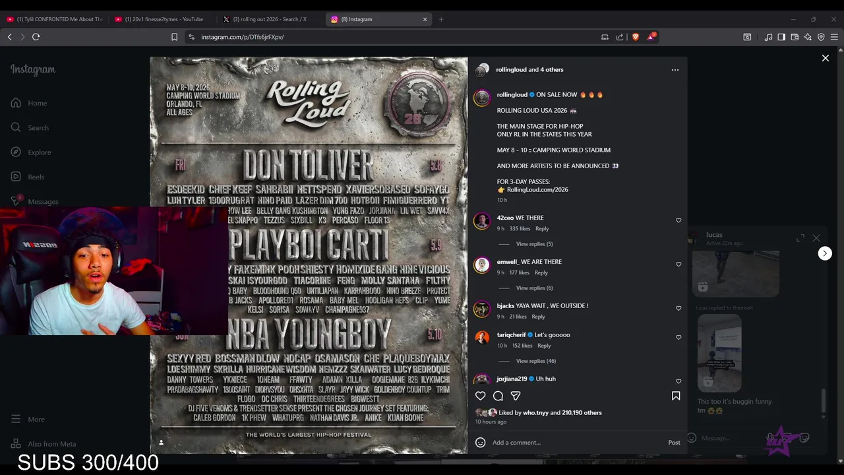The width and height of the screenshot is (844, 475).
Task: Reply to tariqcherif's comment
Action: [x=544, y=346]
